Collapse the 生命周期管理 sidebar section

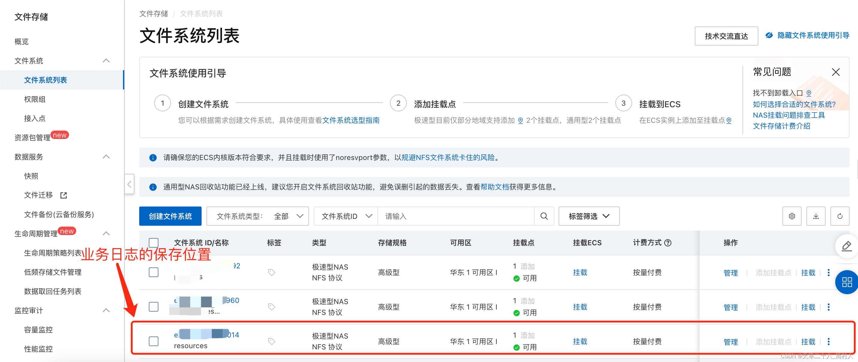106,233
